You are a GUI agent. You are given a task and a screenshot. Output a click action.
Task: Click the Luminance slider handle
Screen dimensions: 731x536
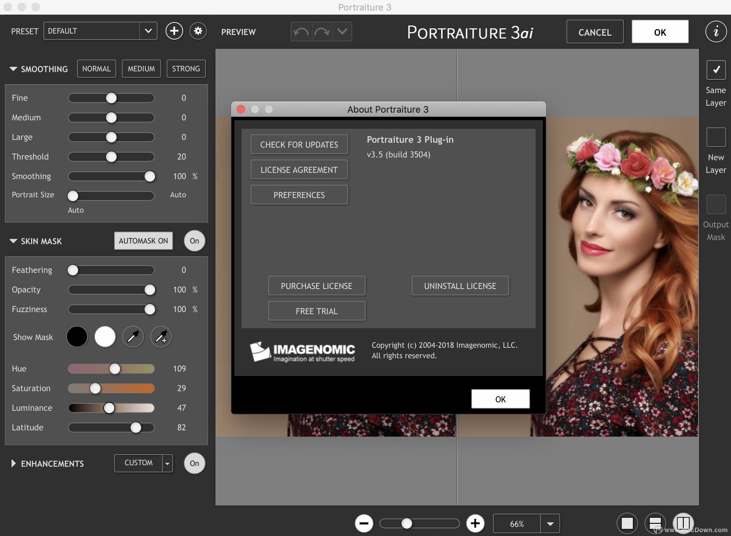coord(109,408)
